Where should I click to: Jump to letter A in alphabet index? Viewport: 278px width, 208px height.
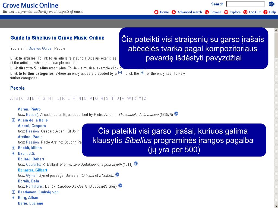11,99
